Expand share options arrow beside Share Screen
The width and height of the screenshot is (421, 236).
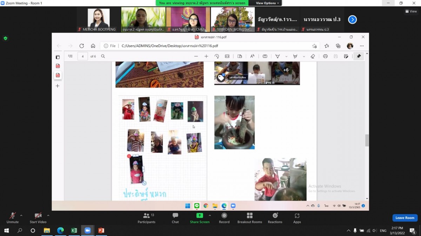coord(210,215)
